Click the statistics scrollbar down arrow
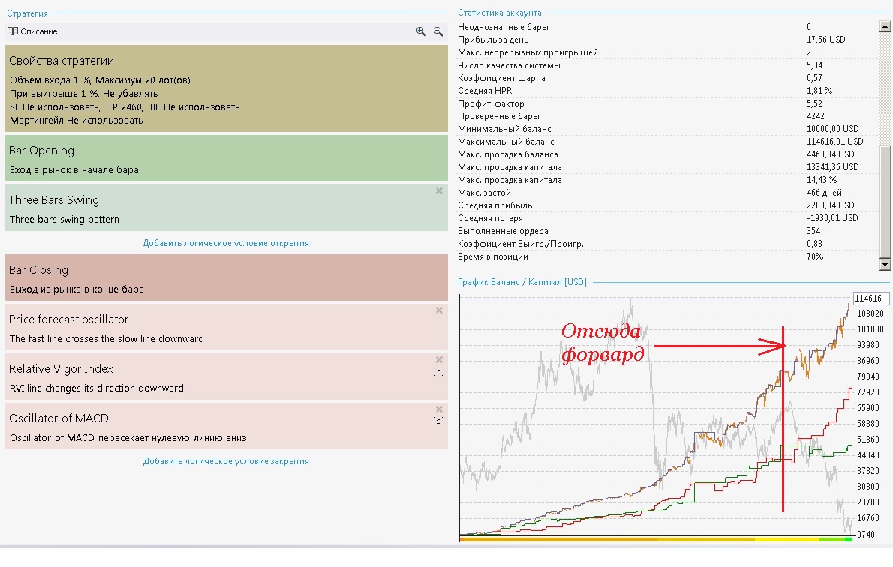The width and height of the screenshot is (893, 567). pyautogui.click(x=885, y=264)
